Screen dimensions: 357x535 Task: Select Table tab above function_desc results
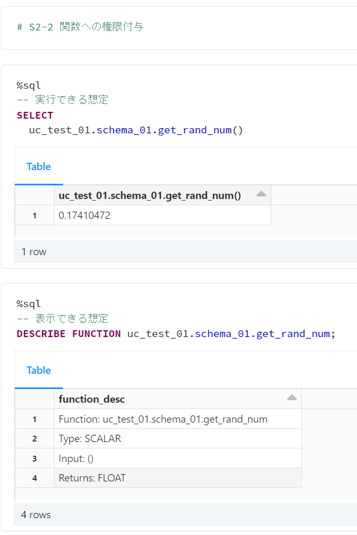point(39,371)
